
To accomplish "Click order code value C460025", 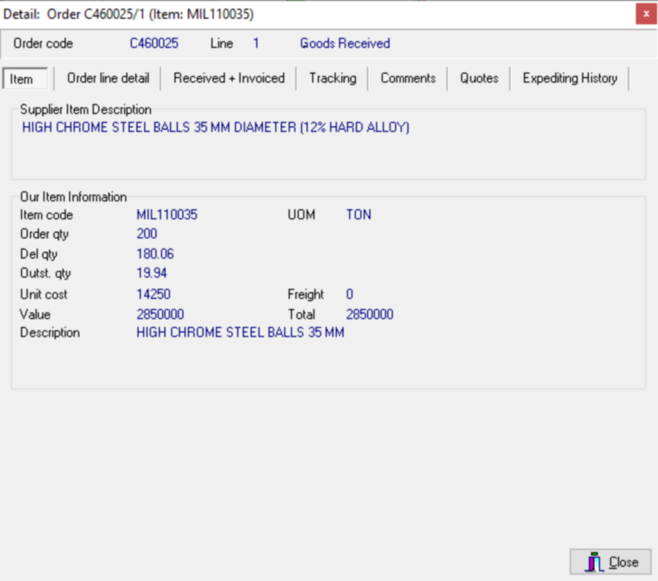I will pyautogui.click(x=154, y=43).
